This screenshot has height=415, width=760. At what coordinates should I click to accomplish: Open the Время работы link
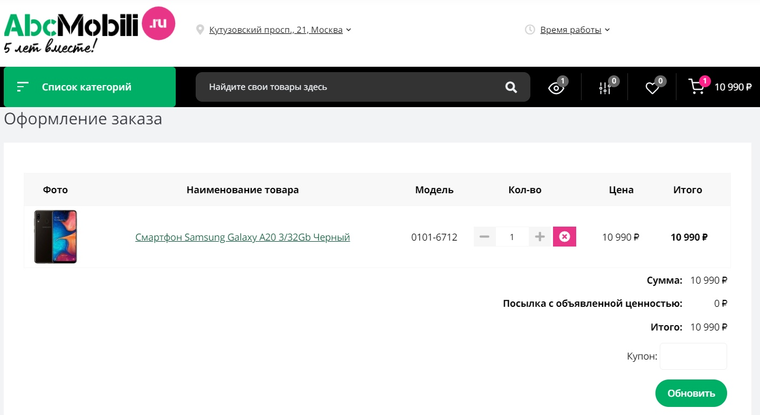571,30
